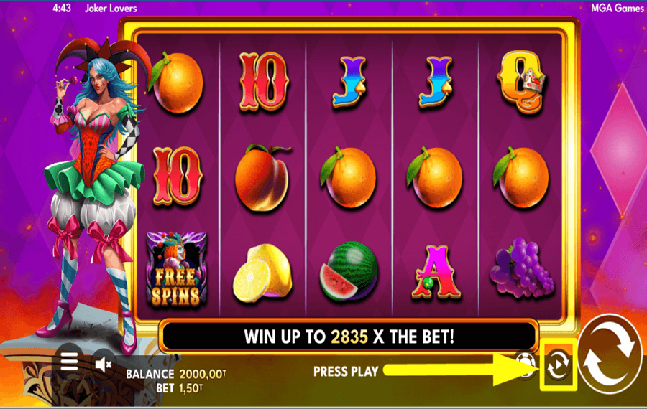Toggle the muted sound speaker icon
This screenshot has width=647, height=409.
(x=103, y=364)
